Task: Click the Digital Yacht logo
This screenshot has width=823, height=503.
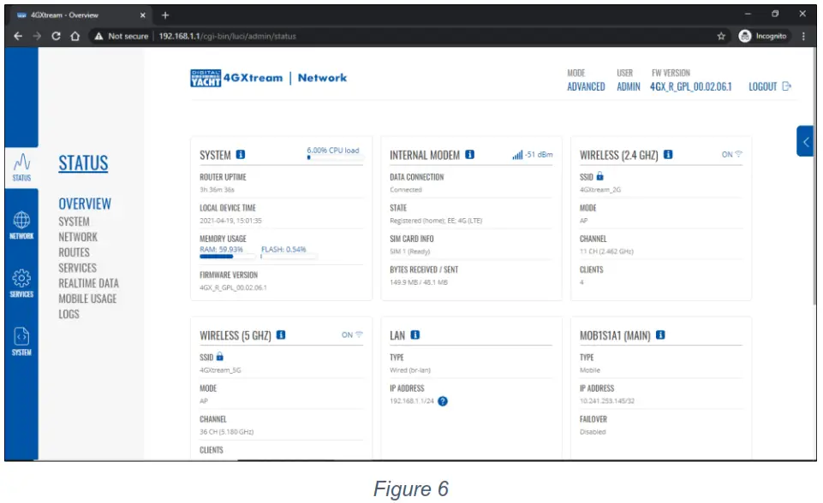Action: [x=206, y=78]
